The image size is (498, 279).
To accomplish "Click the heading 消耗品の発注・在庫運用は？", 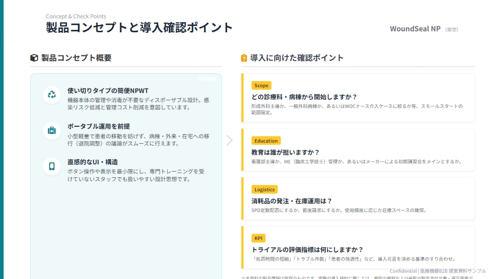I will [x=292, y=201].
